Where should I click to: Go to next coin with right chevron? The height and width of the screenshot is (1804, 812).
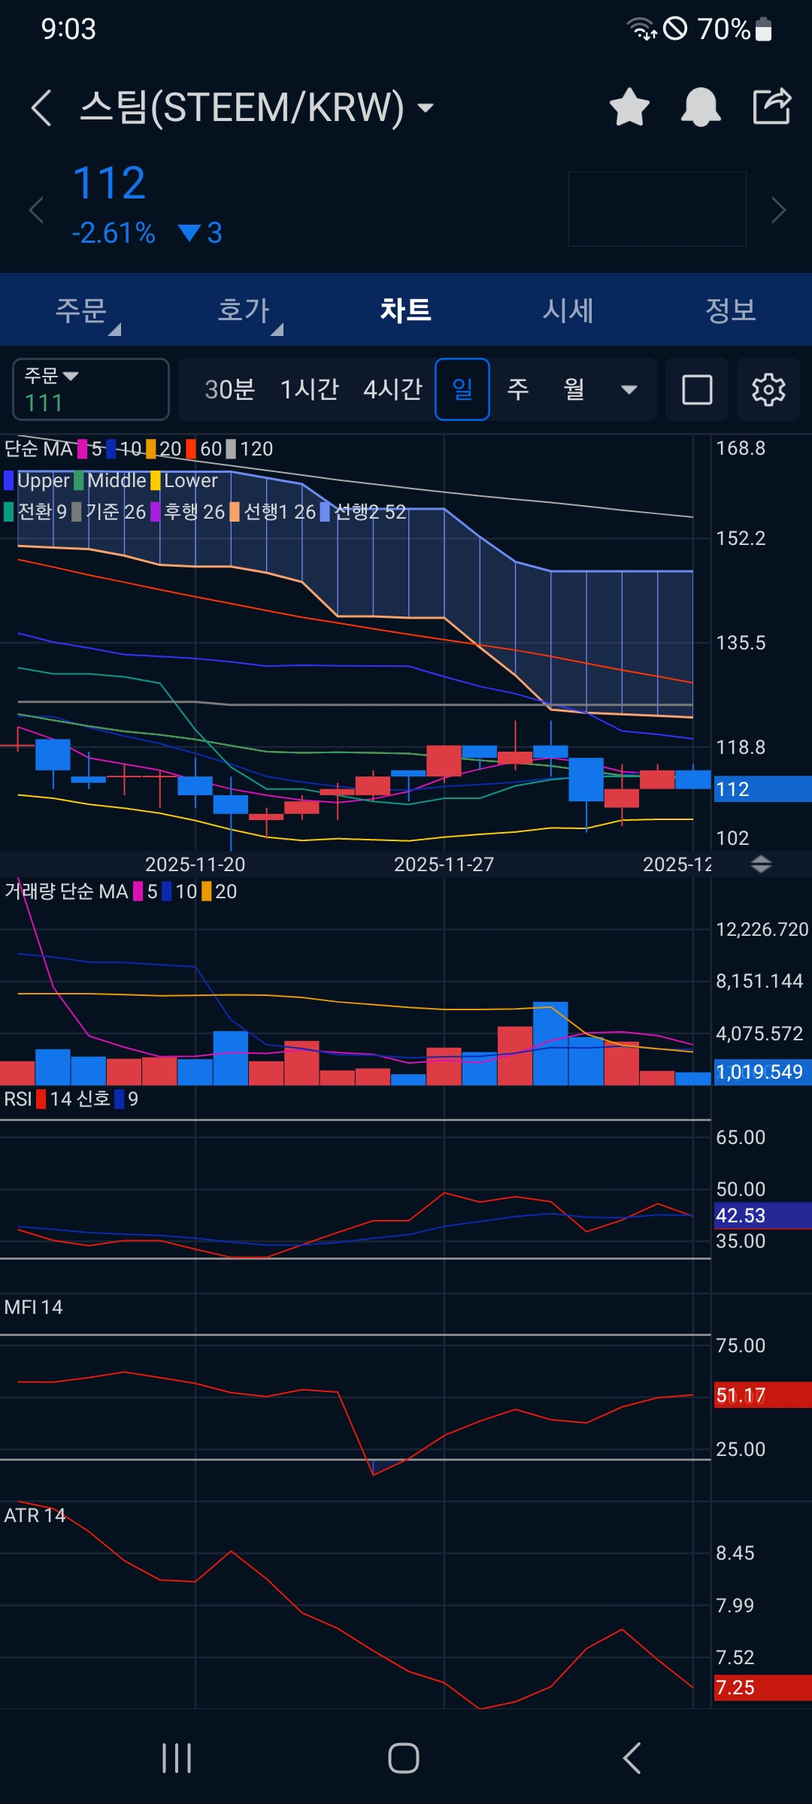point(779,210)
